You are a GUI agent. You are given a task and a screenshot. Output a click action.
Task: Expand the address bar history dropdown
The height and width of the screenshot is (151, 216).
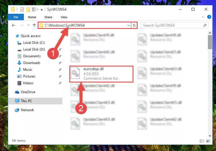point(128,26)
